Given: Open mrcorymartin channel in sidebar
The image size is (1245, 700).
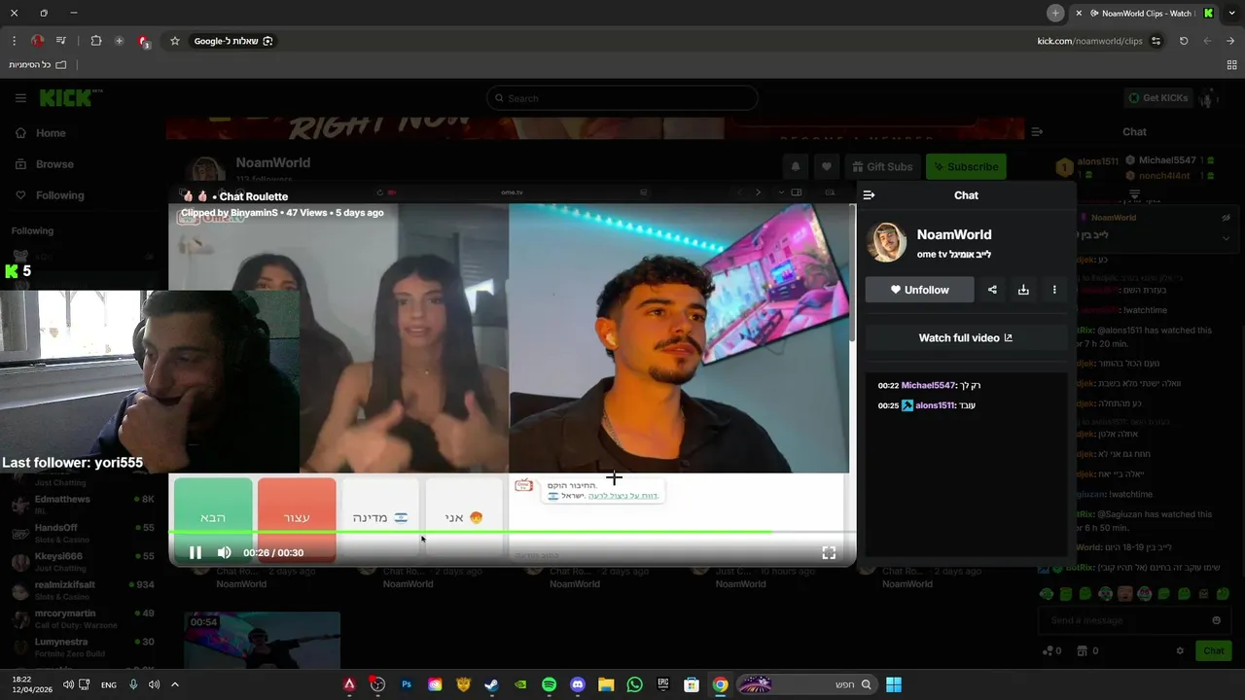Looking at the screenshot, I should (x=82, y=618).
